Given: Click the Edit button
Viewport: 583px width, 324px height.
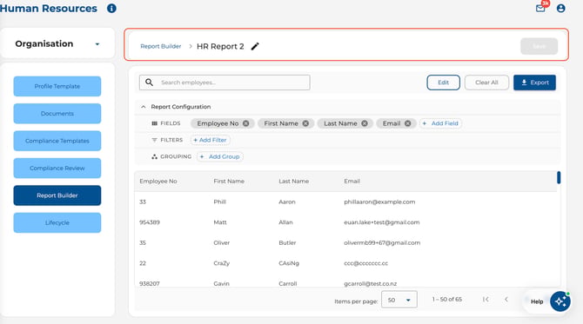Looking at the screenshot, I should 443,83.
